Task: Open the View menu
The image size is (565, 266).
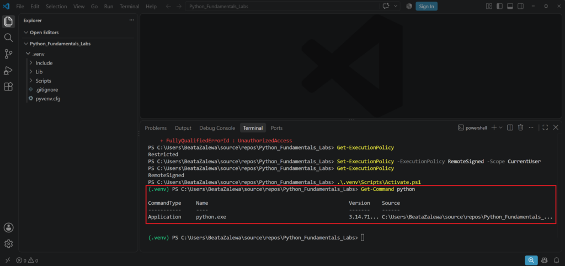Action: pos(79,7)
